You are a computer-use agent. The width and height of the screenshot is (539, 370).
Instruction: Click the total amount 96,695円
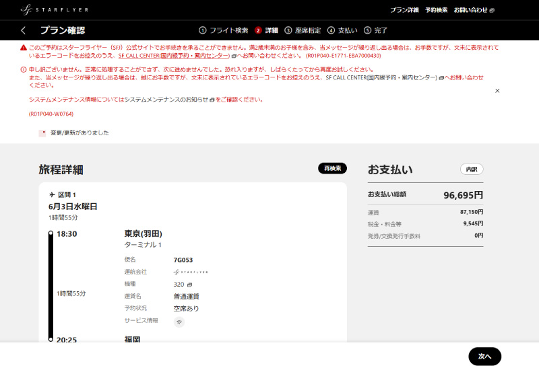point(463,195)
